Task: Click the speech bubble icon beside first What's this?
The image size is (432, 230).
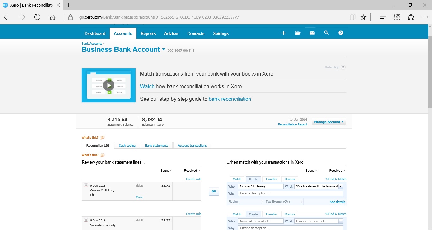Action: pos(102,137)
